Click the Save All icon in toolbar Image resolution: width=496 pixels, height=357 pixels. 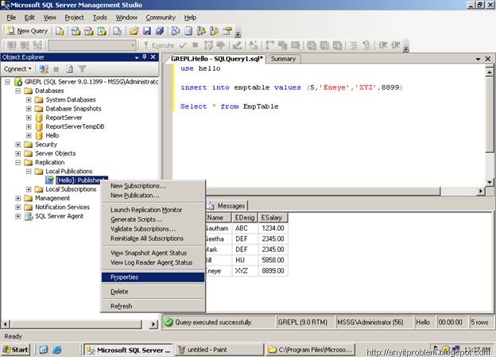coord(160,31)
